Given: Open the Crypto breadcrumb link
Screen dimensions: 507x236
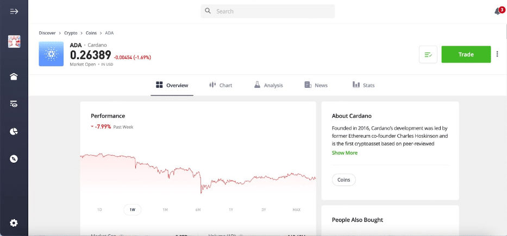Looking at the screenshot, I should coord(71,33).
